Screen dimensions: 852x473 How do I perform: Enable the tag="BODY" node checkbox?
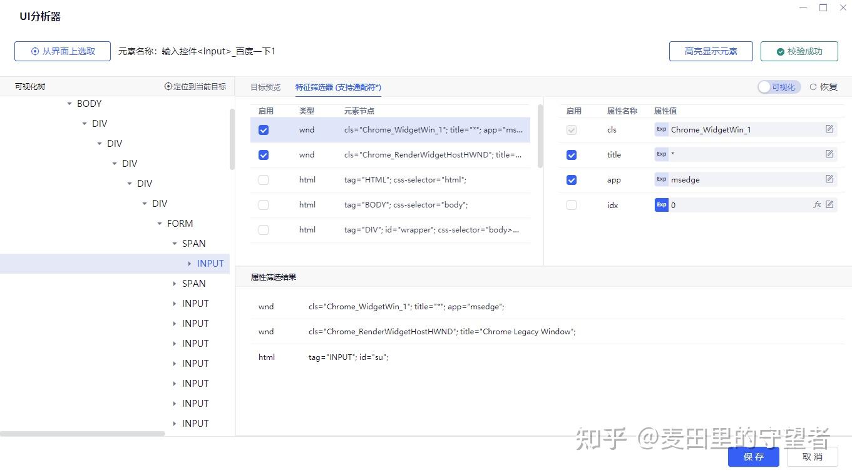click(x=264, y=205)
